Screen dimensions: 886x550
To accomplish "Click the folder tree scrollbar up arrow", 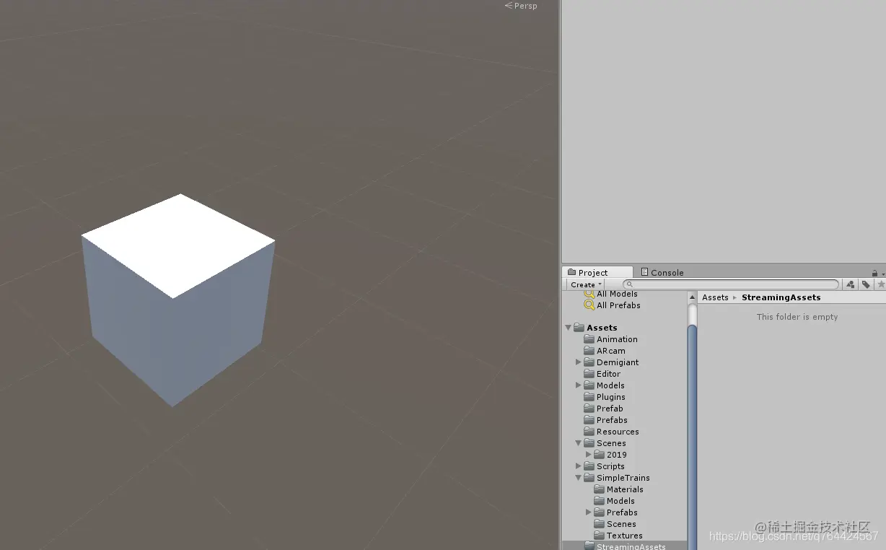I will click(x=693, y=297).
